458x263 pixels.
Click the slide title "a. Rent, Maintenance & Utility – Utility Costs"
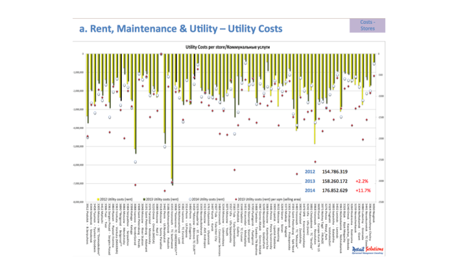tap(181, 28)
